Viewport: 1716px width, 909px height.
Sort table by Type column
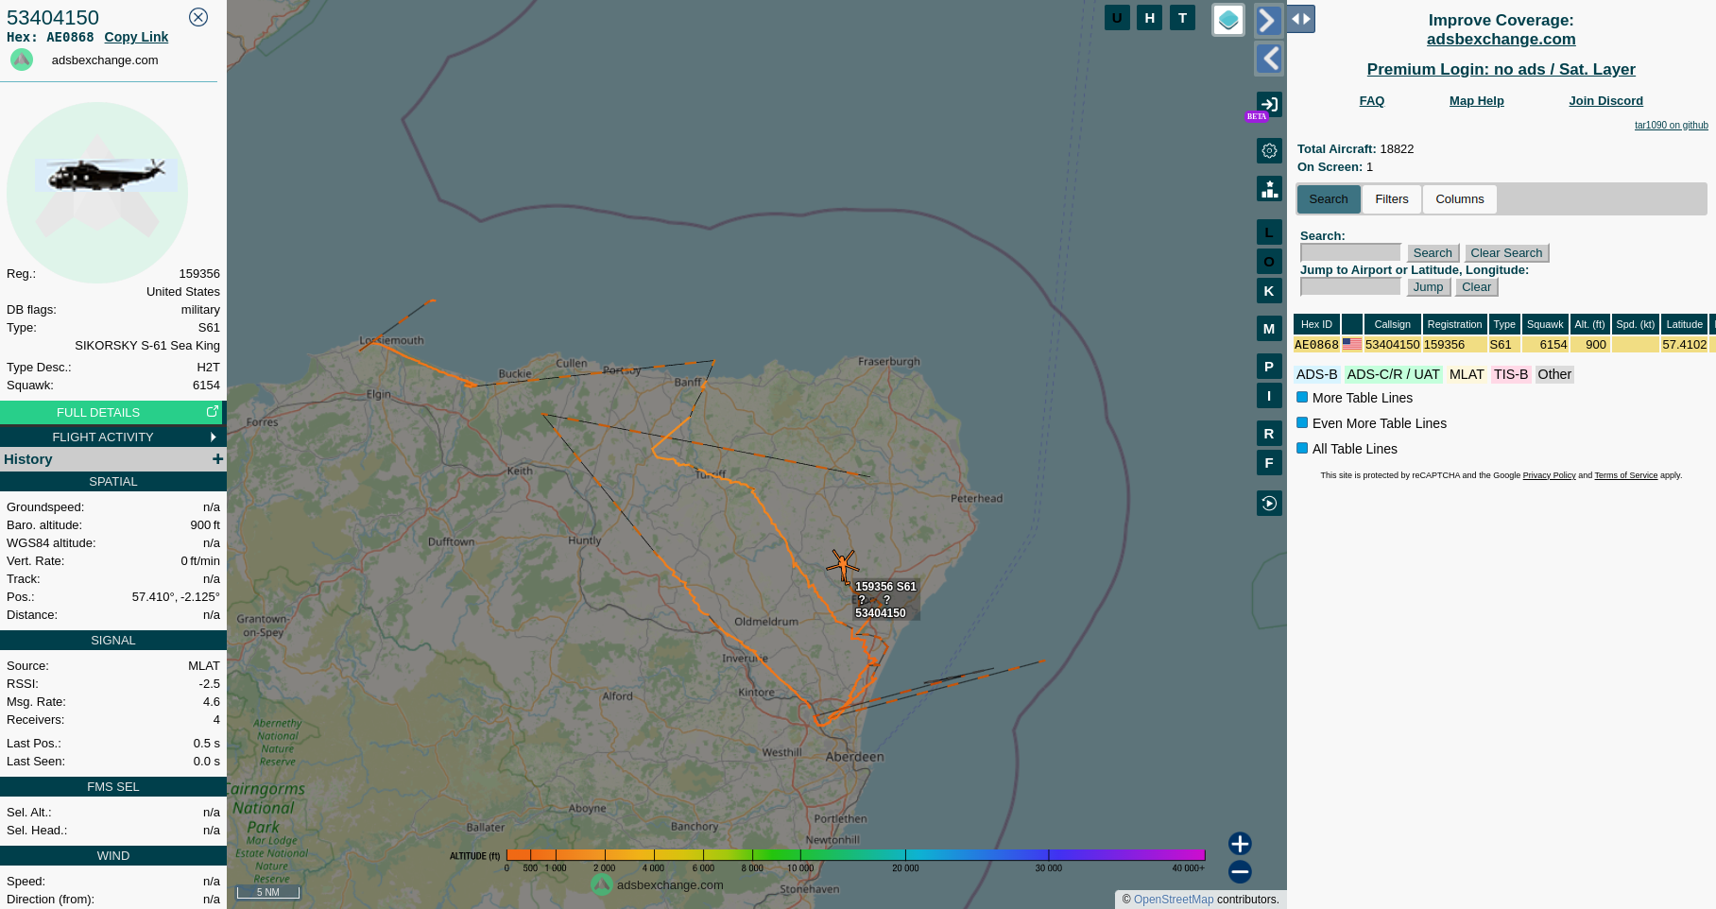[1504, 324]
